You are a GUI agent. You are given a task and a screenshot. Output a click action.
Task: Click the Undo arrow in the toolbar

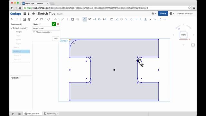click(x=12, y=19)
